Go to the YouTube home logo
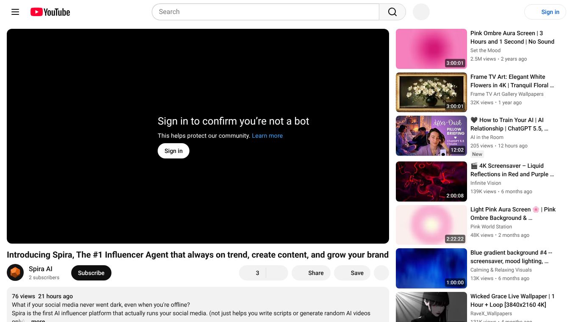 coord(50,12)
